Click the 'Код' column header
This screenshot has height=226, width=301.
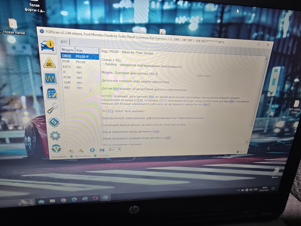87,51
